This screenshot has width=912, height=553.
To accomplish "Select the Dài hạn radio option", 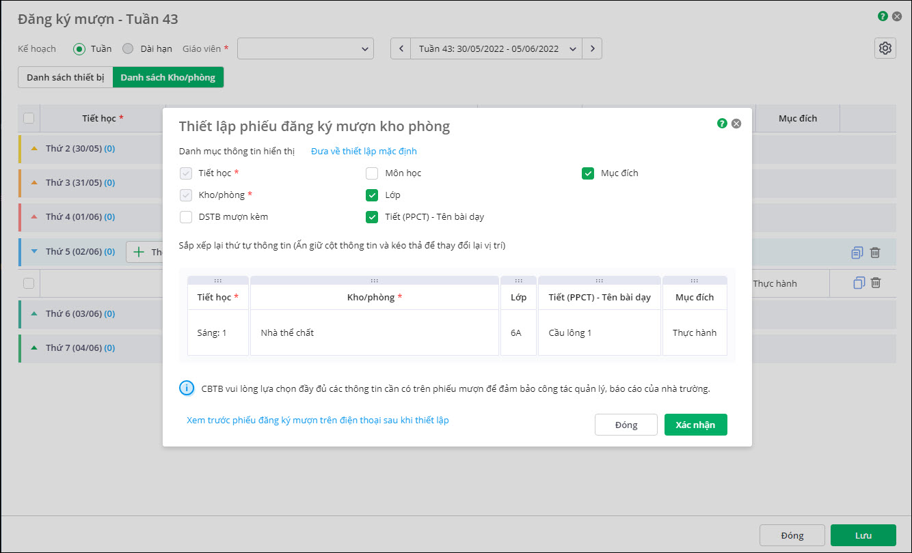I will point(128,48).
